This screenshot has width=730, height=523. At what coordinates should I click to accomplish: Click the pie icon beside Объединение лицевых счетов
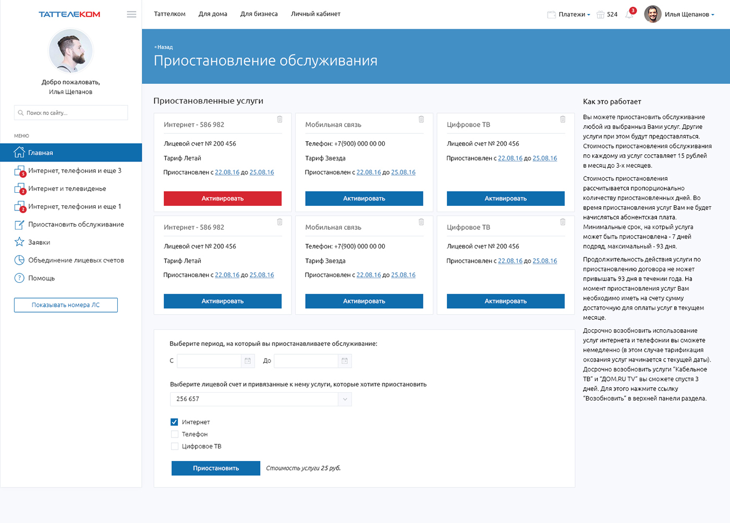[19, 260]
